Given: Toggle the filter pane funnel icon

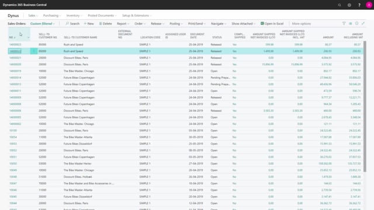Looking at the screenshot, I should pos(344,23).
